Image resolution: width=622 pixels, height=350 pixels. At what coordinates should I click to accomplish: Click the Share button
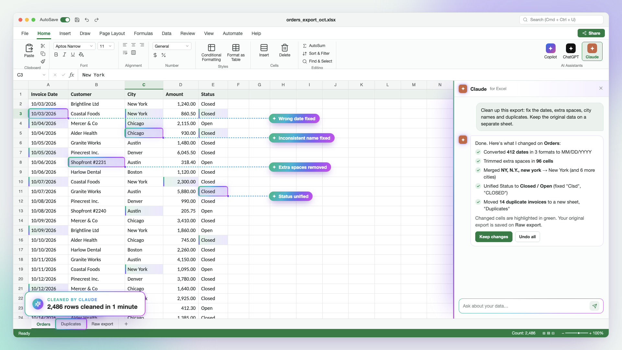click(x=591, y=33)
